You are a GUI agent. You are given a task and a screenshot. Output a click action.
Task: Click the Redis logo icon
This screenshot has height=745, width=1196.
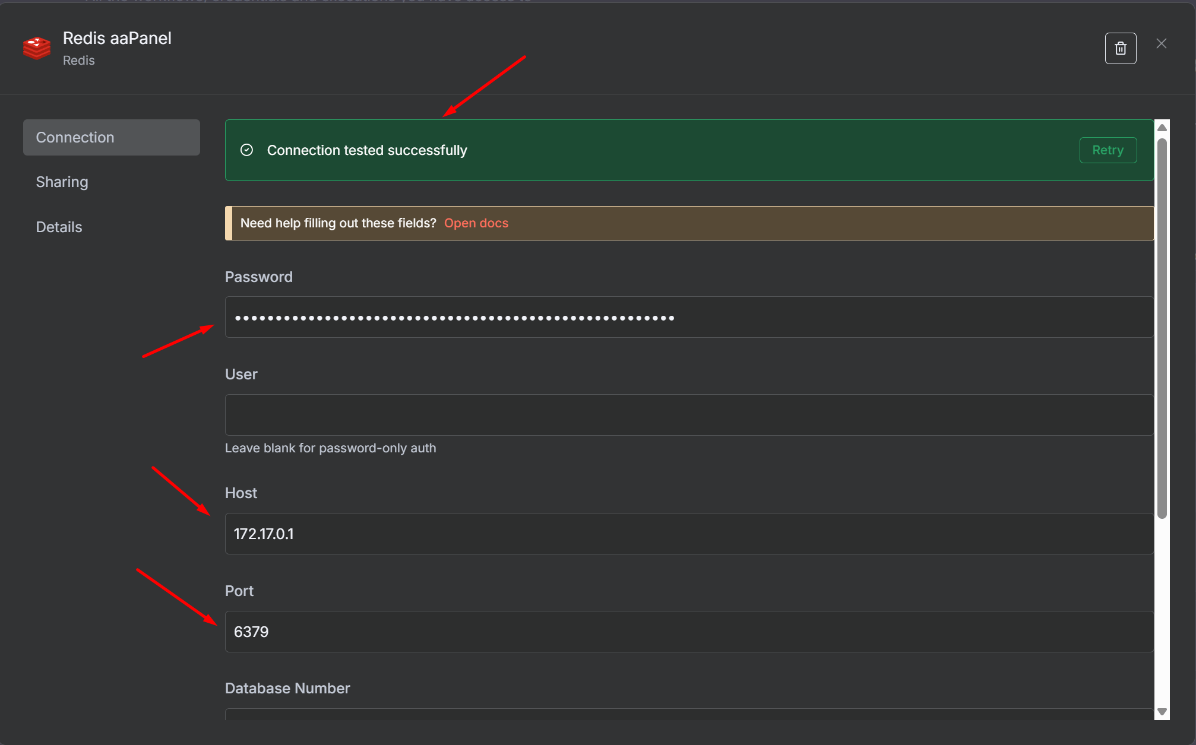click(37, 48)
